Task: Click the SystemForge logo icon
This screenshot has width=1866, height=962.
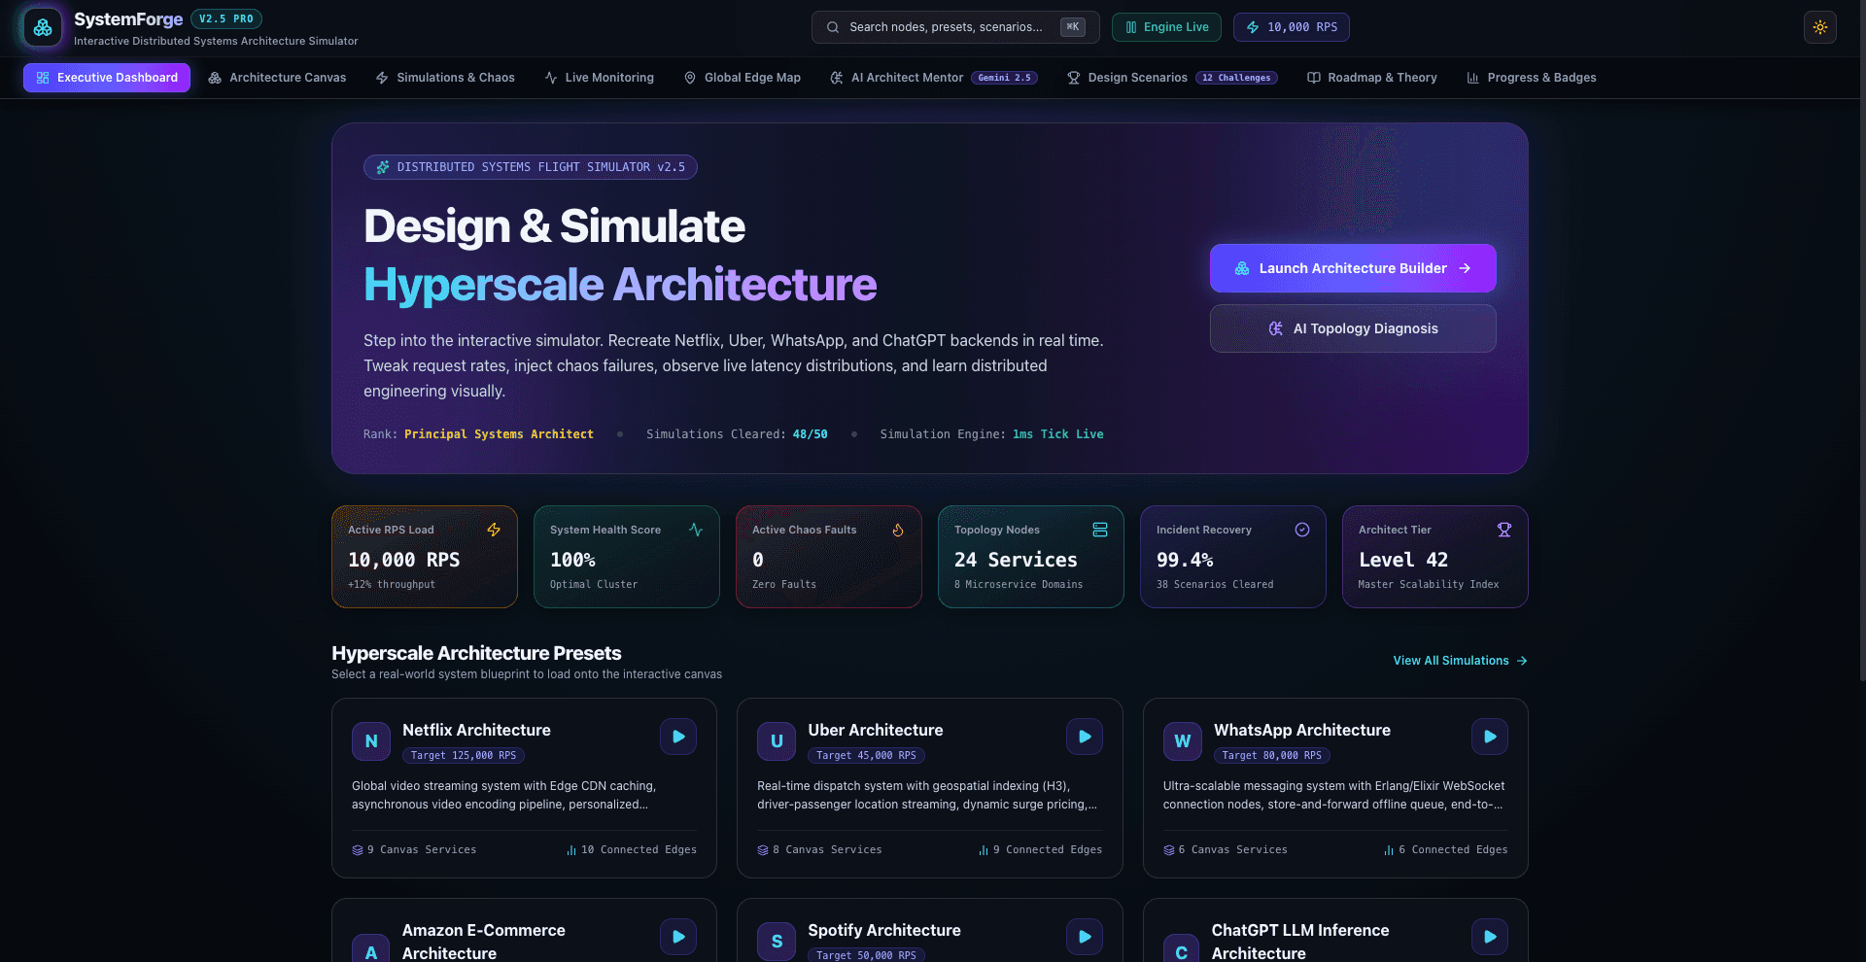Action: [x=43, y=28]
